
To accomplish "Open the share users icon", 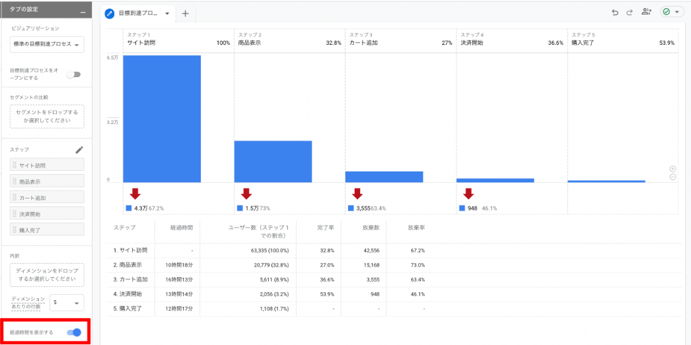I will (647, 13).
